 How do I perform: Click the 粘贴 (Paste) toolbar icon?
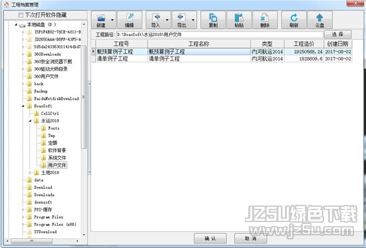click(x=239, y=20)
